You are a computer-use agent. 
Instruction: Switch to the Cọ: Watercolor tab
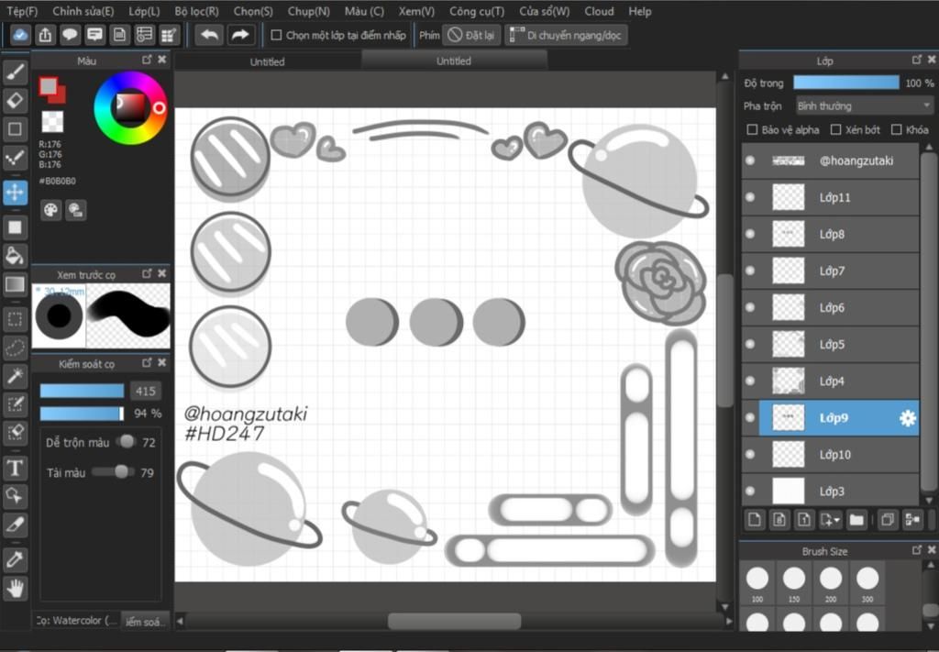(76, 621)
